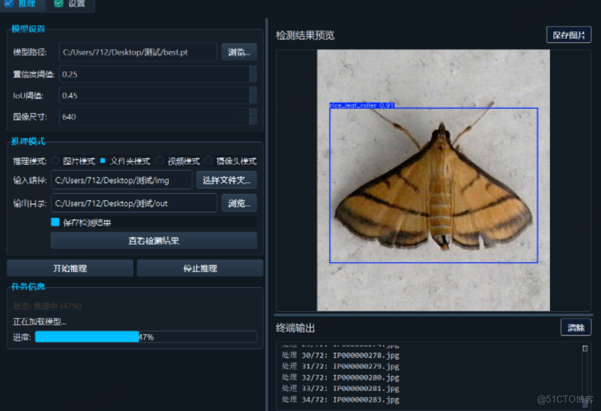Stop inference with 停止推理
601x411 pixels.
click(x=200, y=269)
